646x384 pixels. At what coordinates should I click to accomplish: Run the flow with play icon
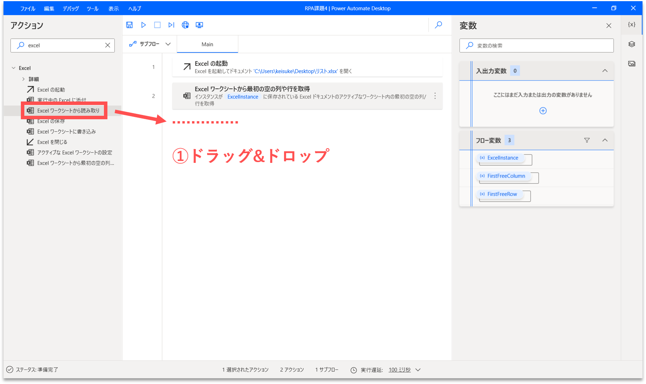(143, 25)
